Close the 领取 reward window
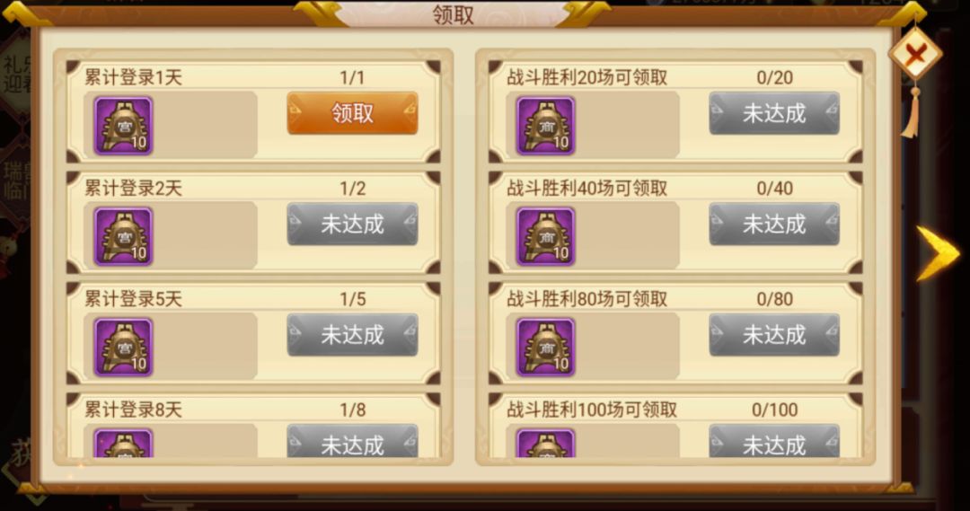 [x=915, y=55]
